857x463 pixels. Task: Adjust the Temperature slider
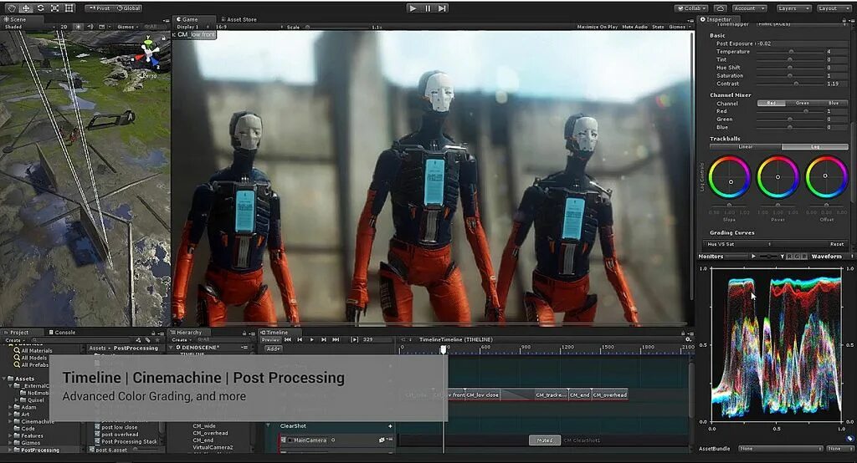point(790,51)
